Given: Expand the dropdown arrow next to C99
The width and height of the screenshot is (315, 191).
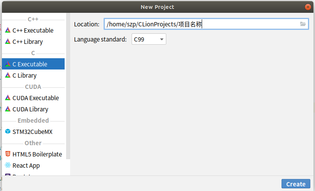Looking at the screenshot, I should 162,39.
